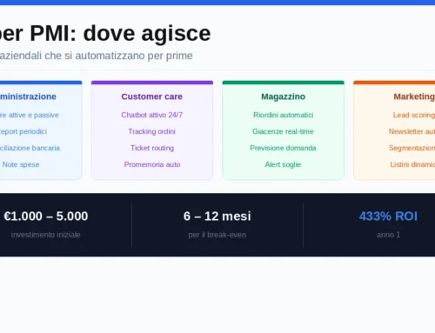Screen dimensions: 435x333
Task: Select the 'anno 1' caption
Action: tap(388, 235)
